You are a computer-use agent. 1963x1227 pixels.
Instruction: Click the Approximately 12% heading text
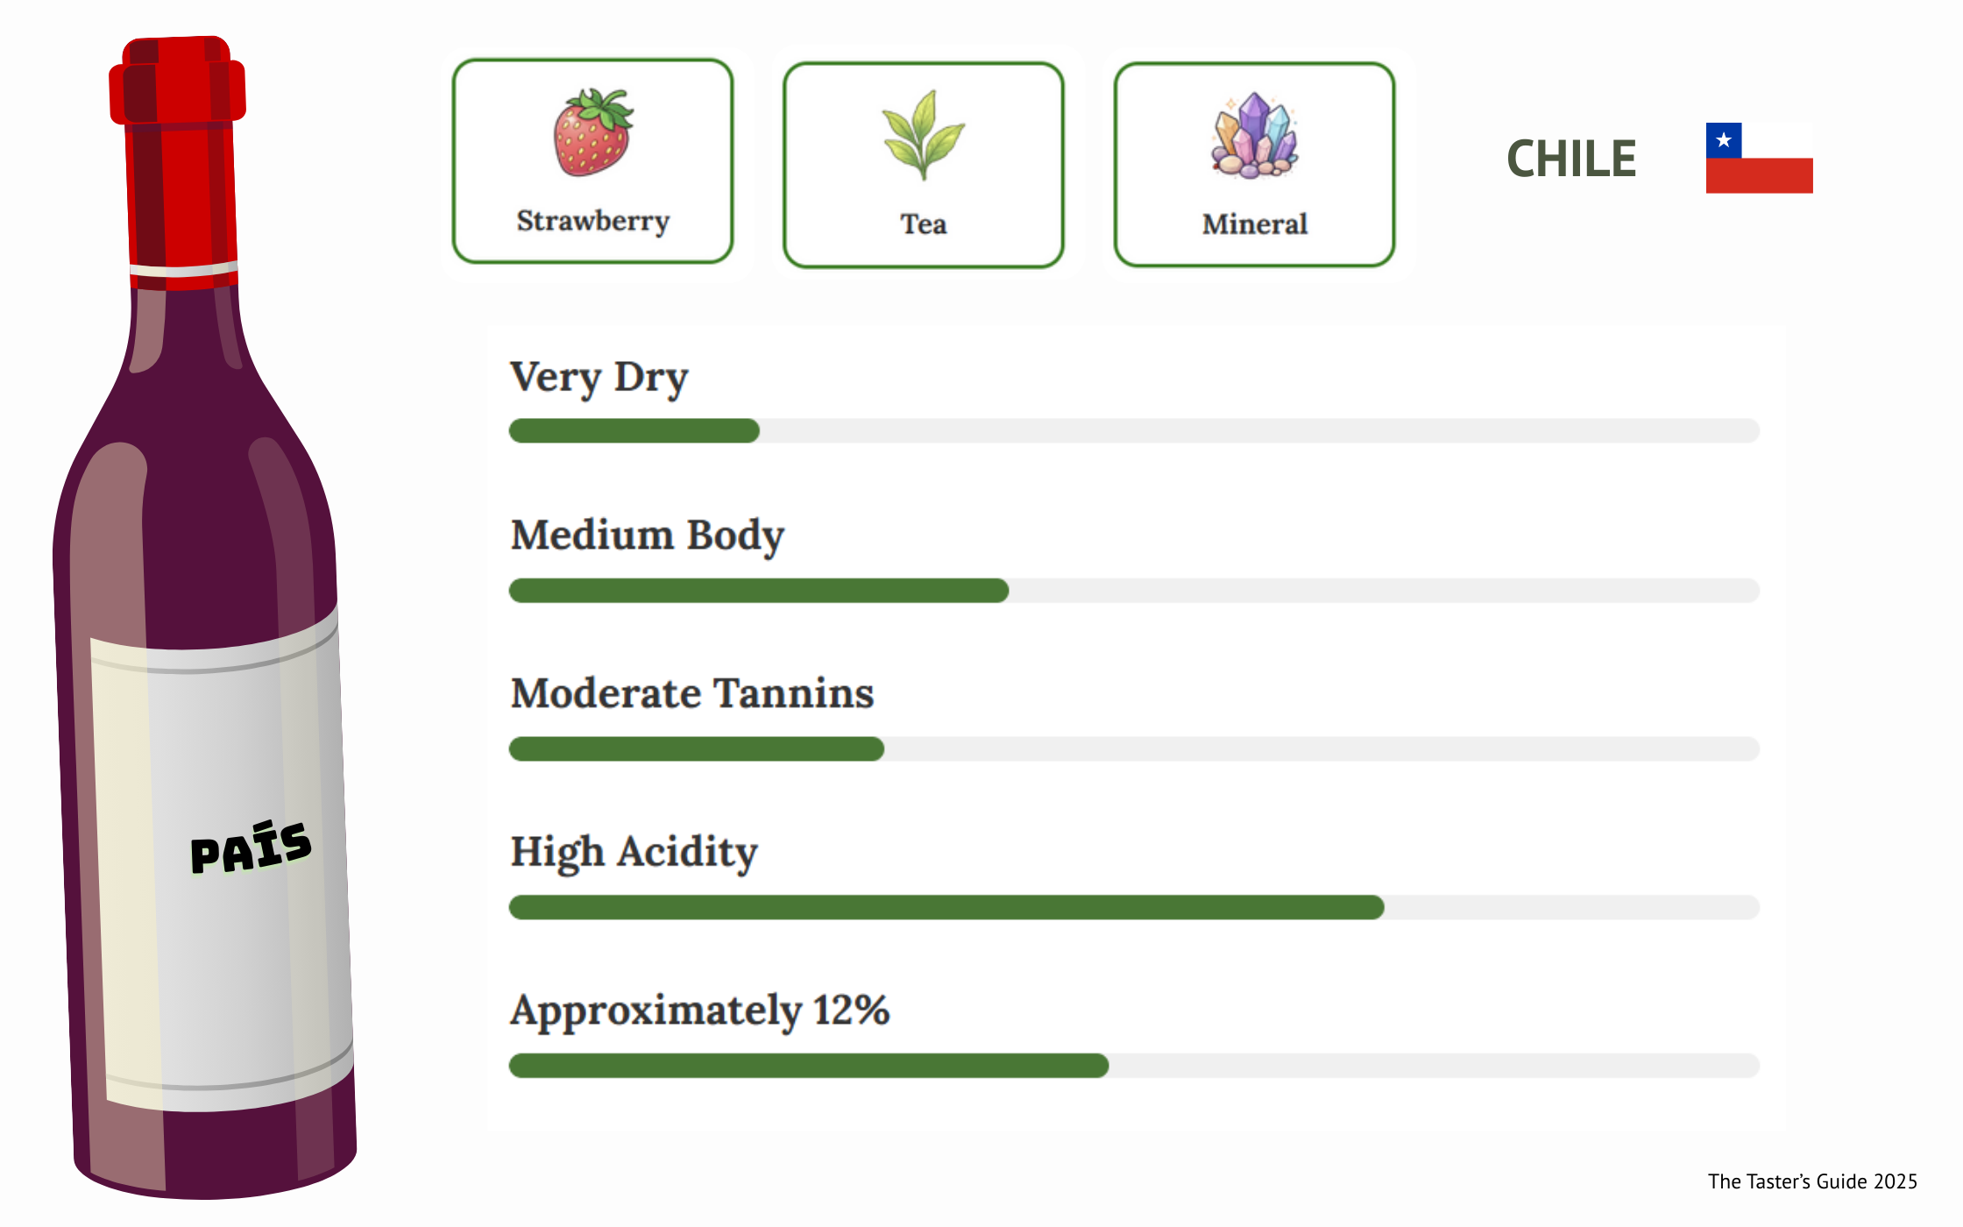pos(699,1011)
